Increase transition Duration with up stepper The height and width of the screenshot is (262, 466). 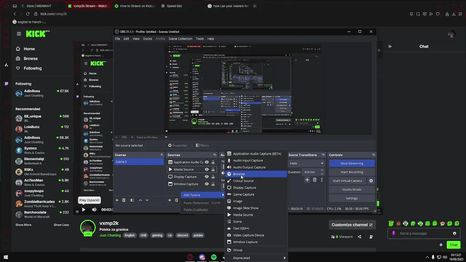322,170
